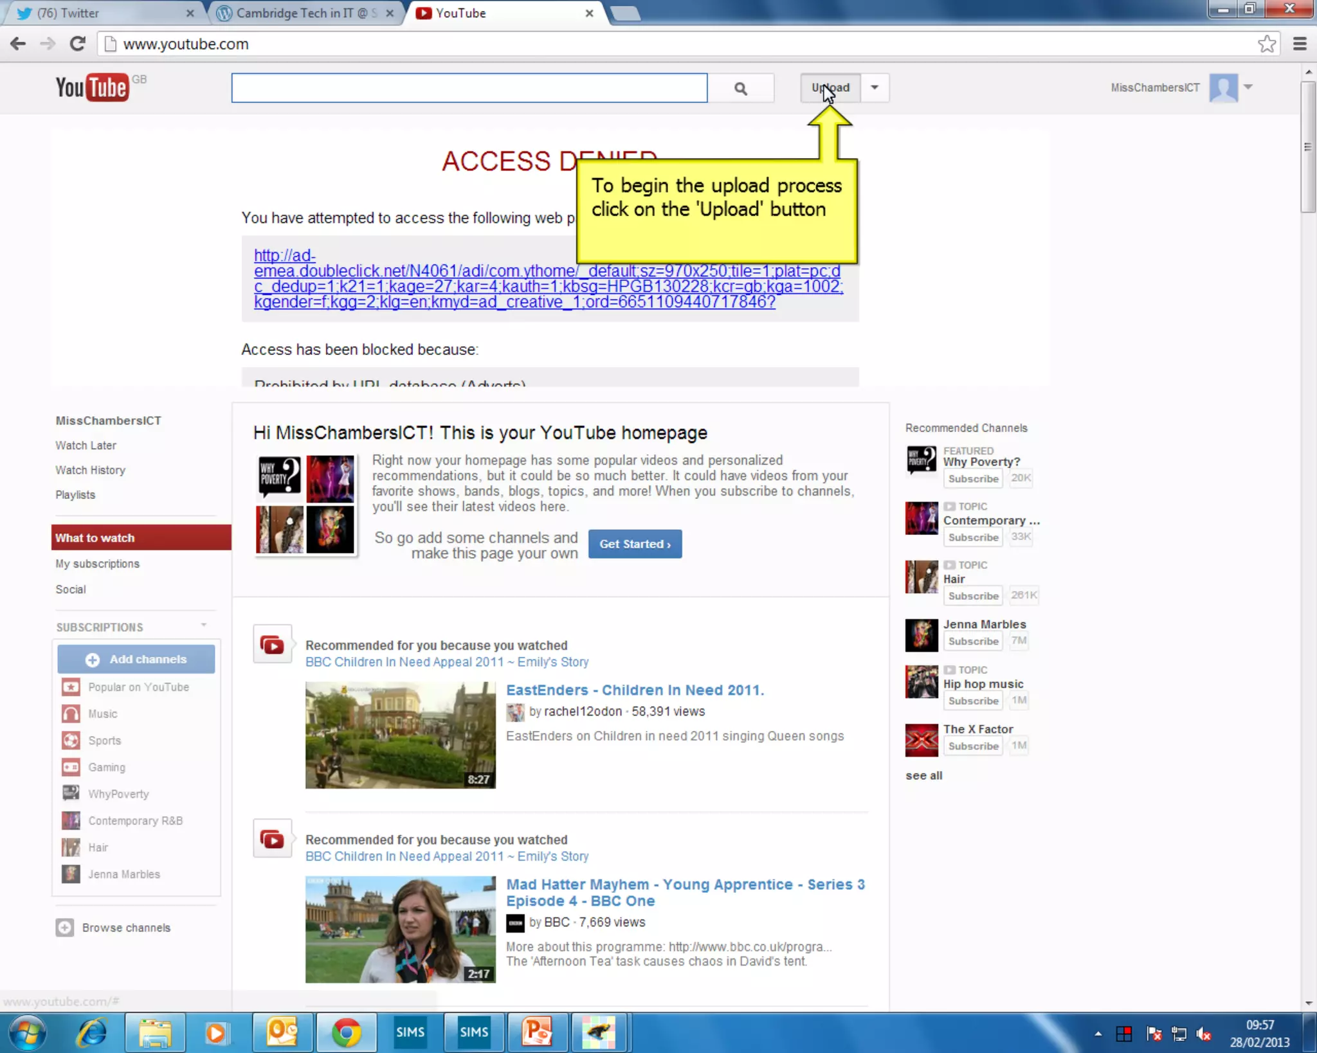Click the Browse channels plus icon
1317x1053 pixels.
tap(64, 928)
